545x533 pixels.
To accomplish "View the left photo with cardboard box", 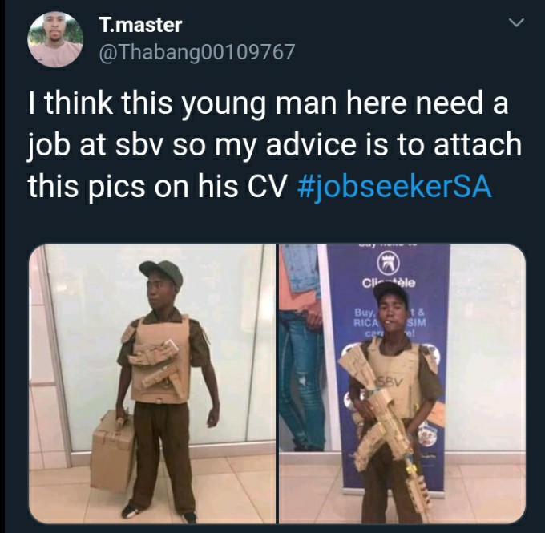I will pyautogui.click(x=152, y=383).
